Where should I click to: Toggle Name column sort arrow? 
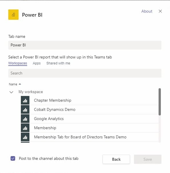(x=20, y=84)
